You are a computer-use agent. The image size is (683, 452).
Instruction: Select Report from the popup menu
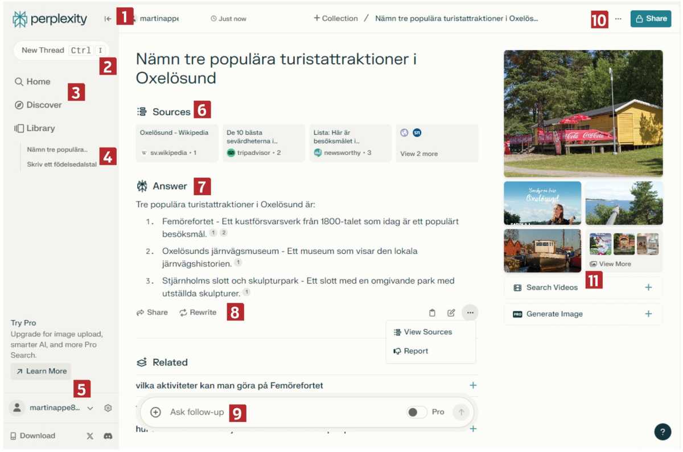pos(415,351)
